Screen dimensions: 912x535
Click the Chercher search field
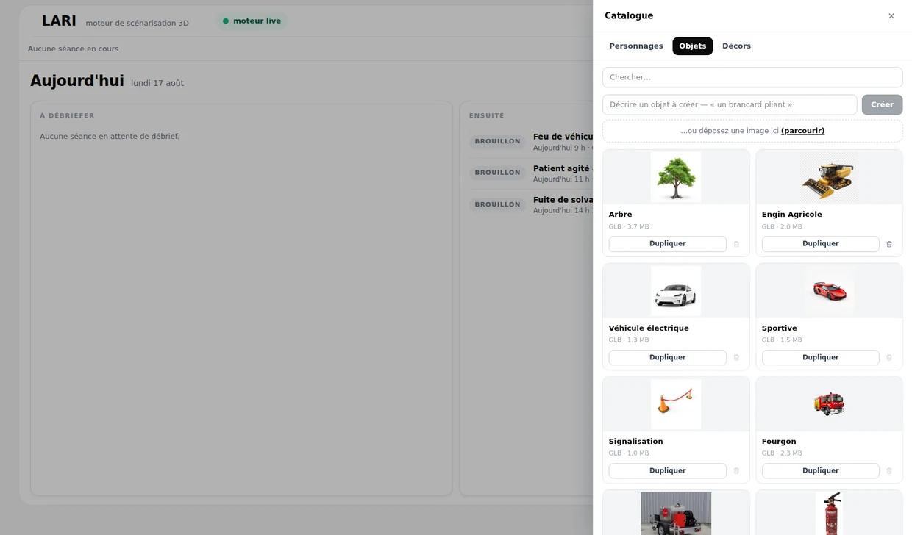752,77
